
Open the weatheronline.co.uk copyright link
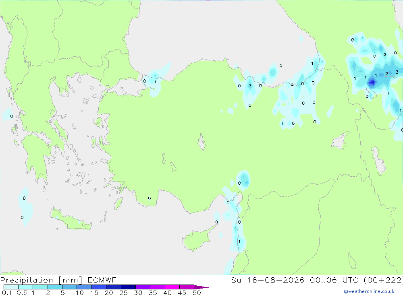pos(369,291)
